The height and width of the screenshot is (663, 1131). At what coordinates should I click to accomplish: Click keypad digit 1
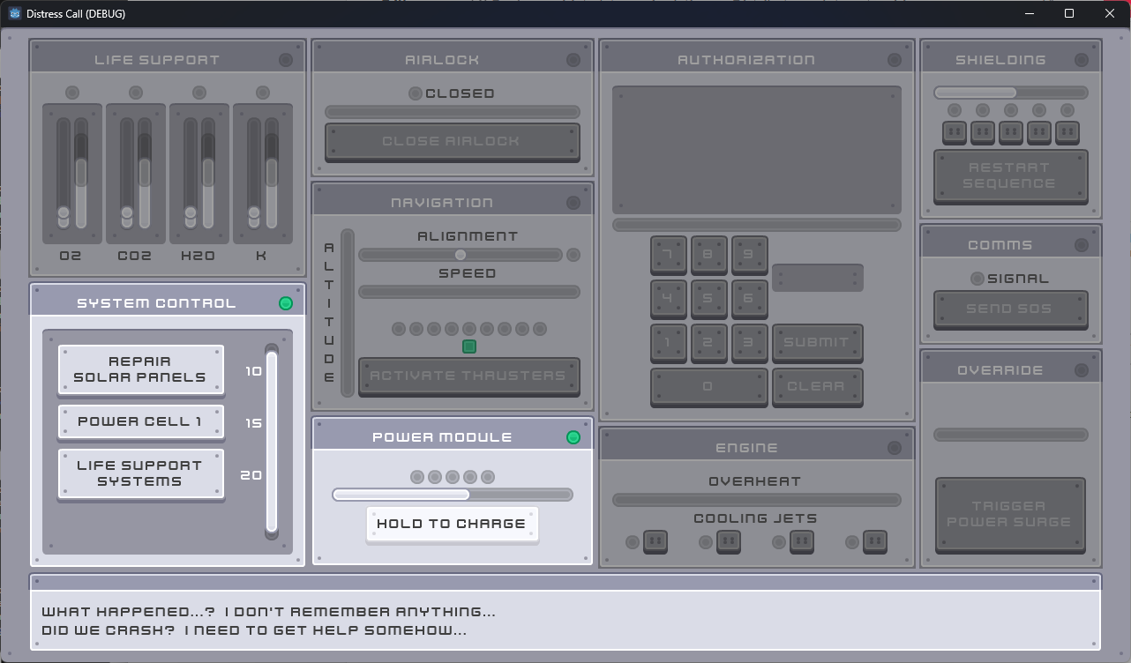click(668, 342)
